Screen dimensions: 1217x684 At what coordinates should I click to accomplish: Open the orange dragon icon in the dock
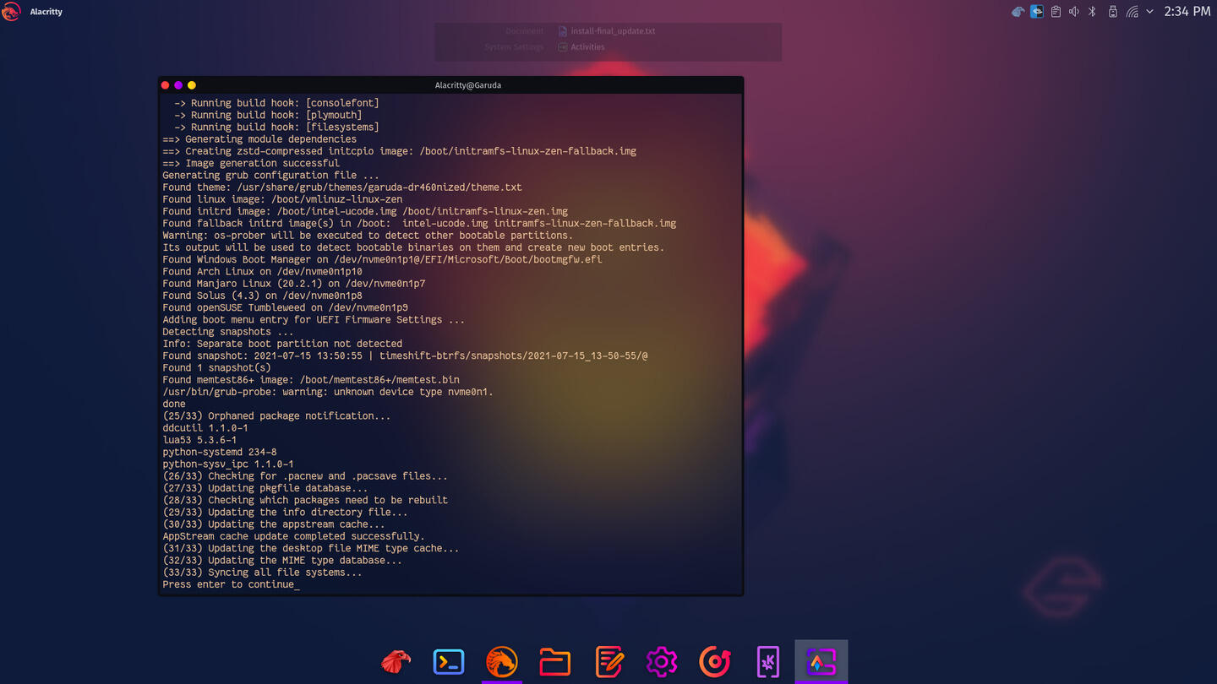[502, 661]
